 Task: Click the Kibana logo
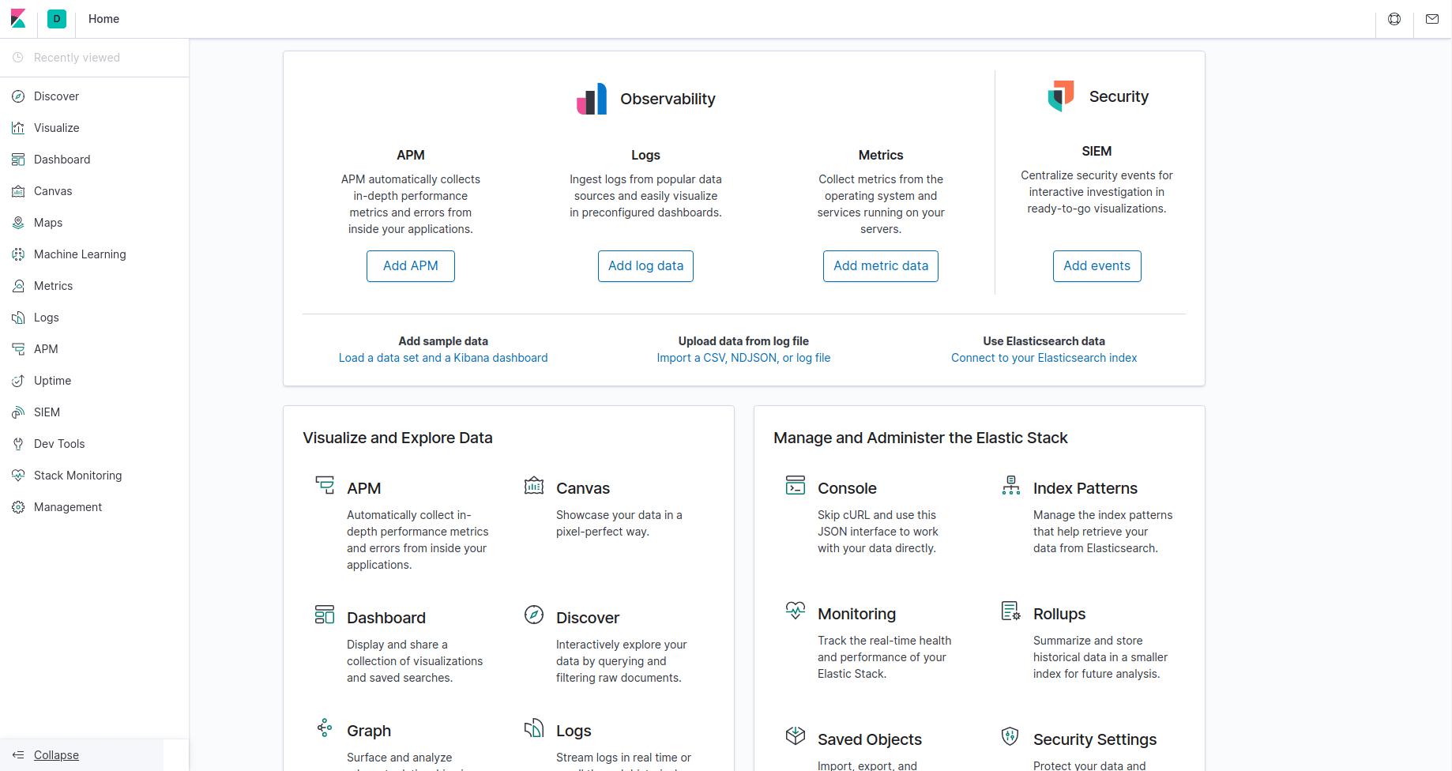pos(19,18)
